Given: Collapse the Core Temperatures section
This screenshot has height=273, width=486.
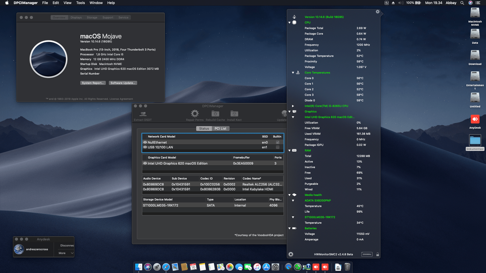Looking at the screenshot, I should pyautogui.click(x=293, y=73).
